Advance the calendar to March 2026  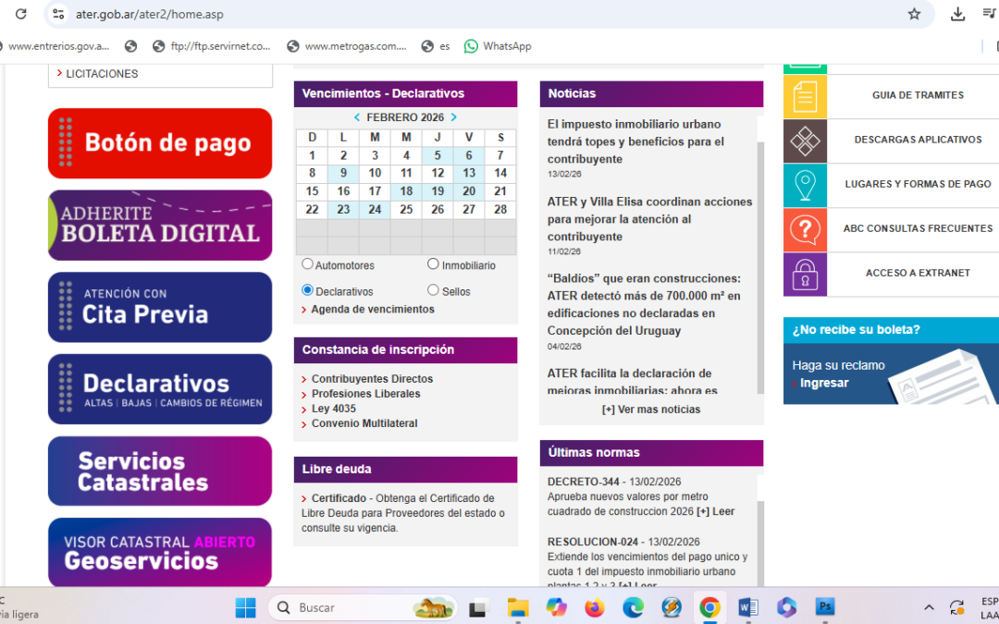point(452,116)
